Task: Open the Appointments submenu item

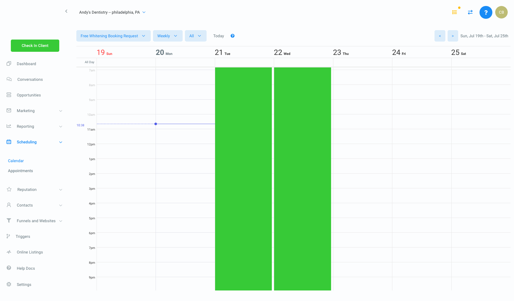Action: 21,171
